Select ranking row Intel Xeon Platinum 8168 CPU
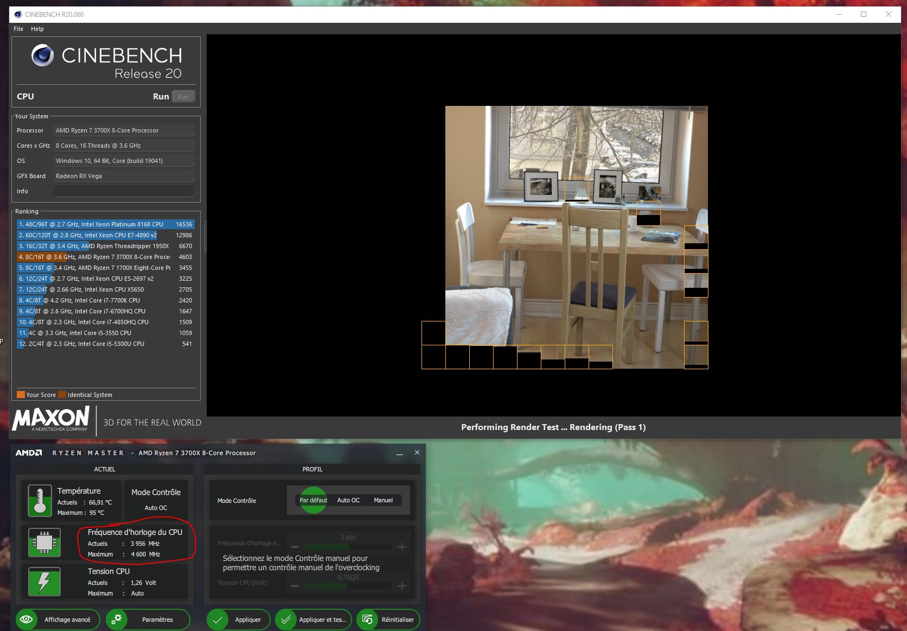 [x=106, y=224]
